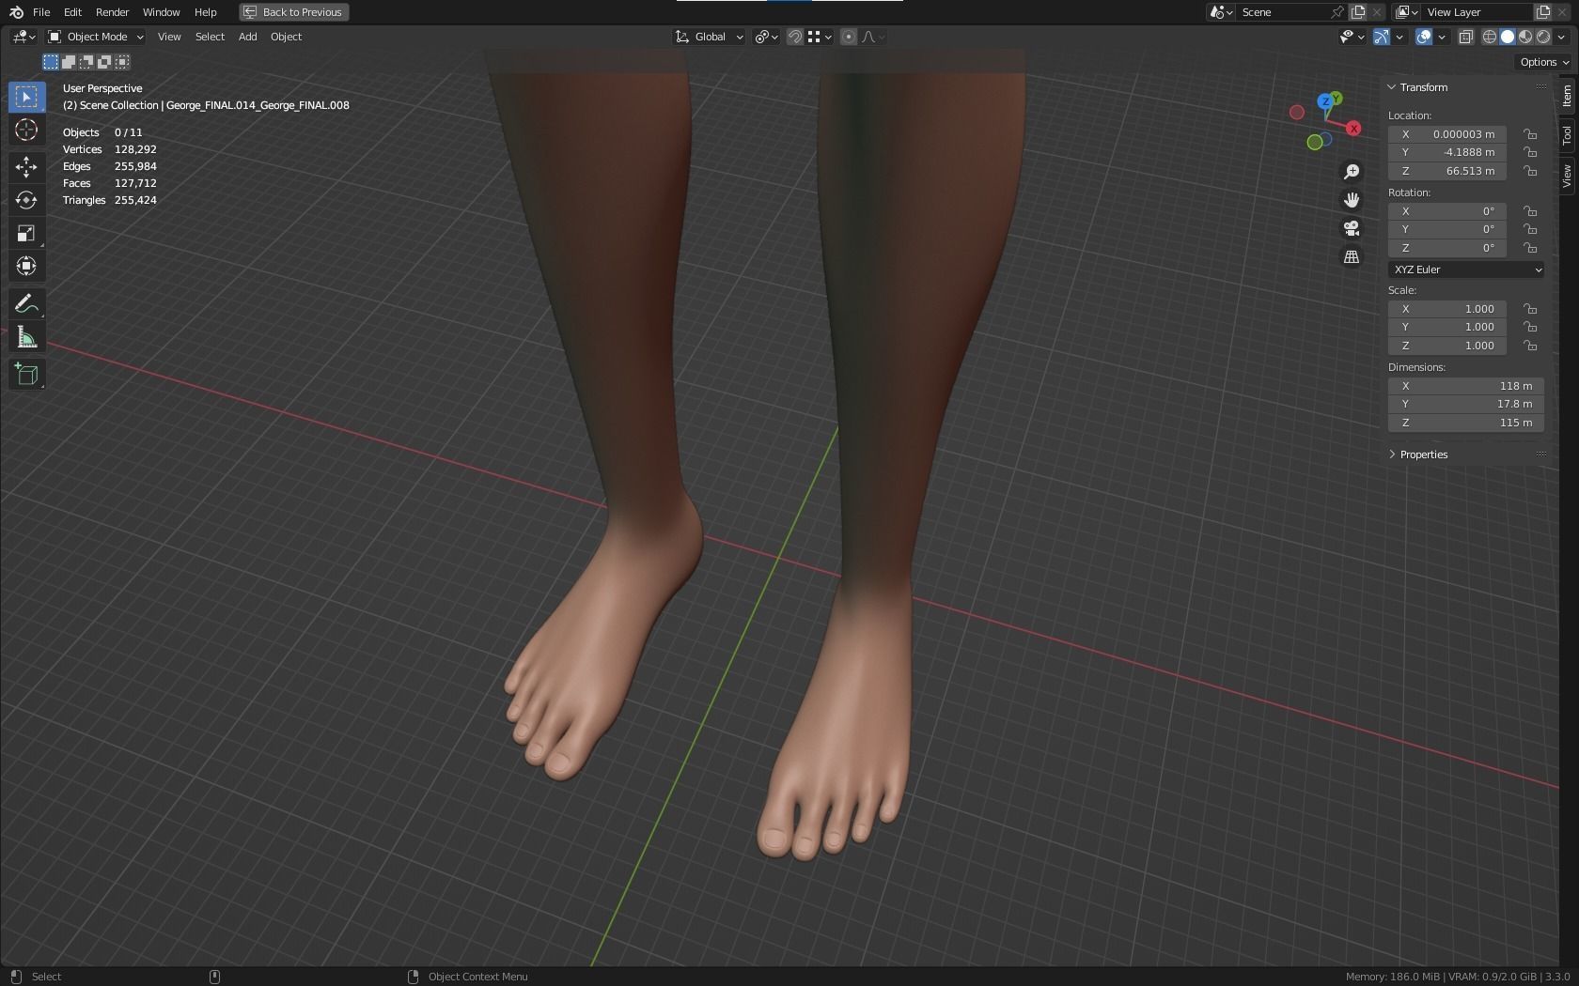Select the Move tool
1579x986 pixels.
26,167
